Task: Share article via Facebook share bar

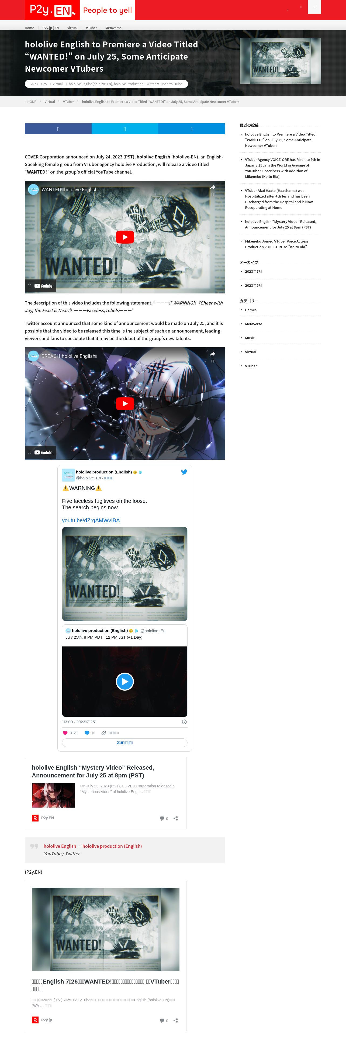Action: [x=58, y=129]
